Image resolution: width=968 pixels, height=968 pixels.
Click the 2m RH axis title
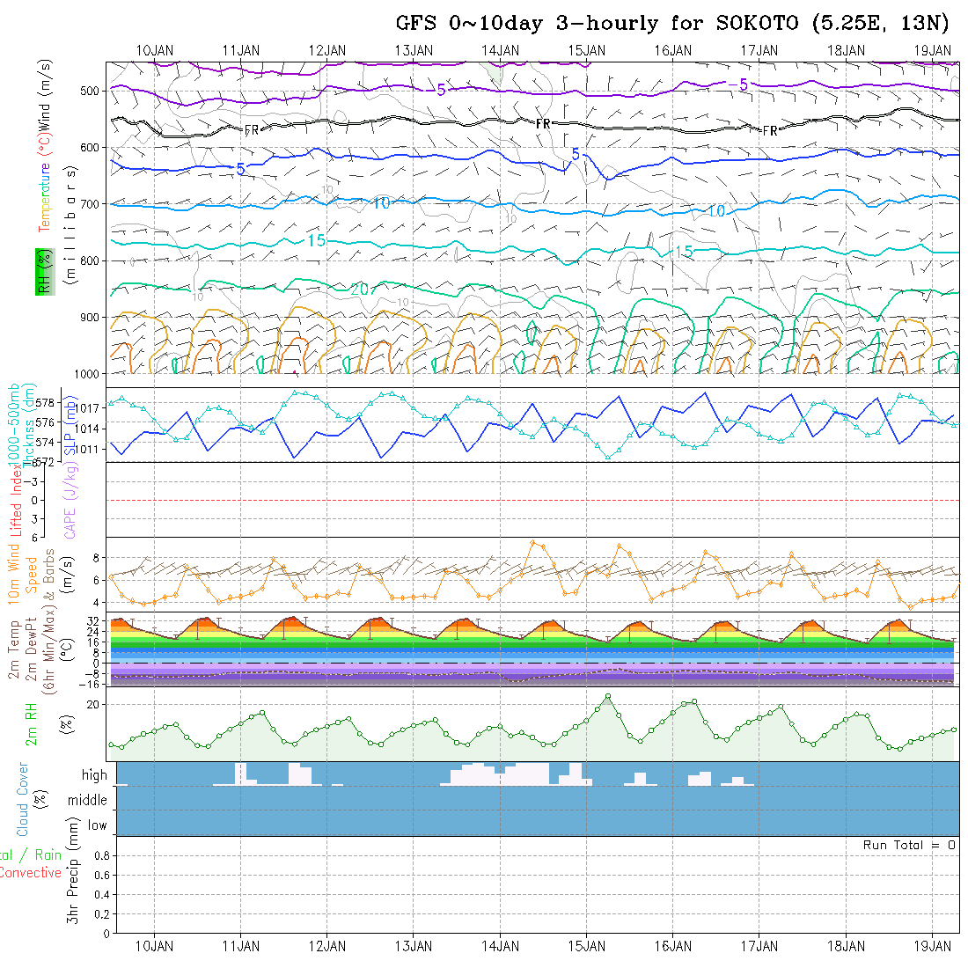(x=31, y=724)
